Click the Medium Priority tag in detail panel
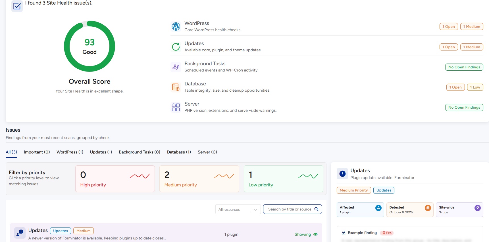This screenshot has height=242, width=489. tap(354, 190)
